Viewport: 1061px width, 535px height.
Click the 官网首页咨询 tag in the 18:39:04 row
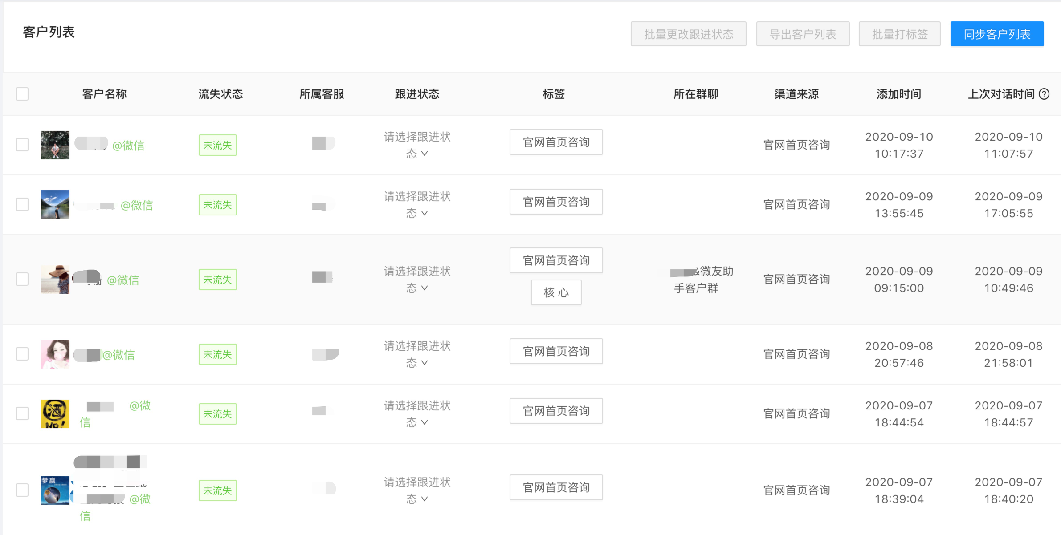[556, 487]
